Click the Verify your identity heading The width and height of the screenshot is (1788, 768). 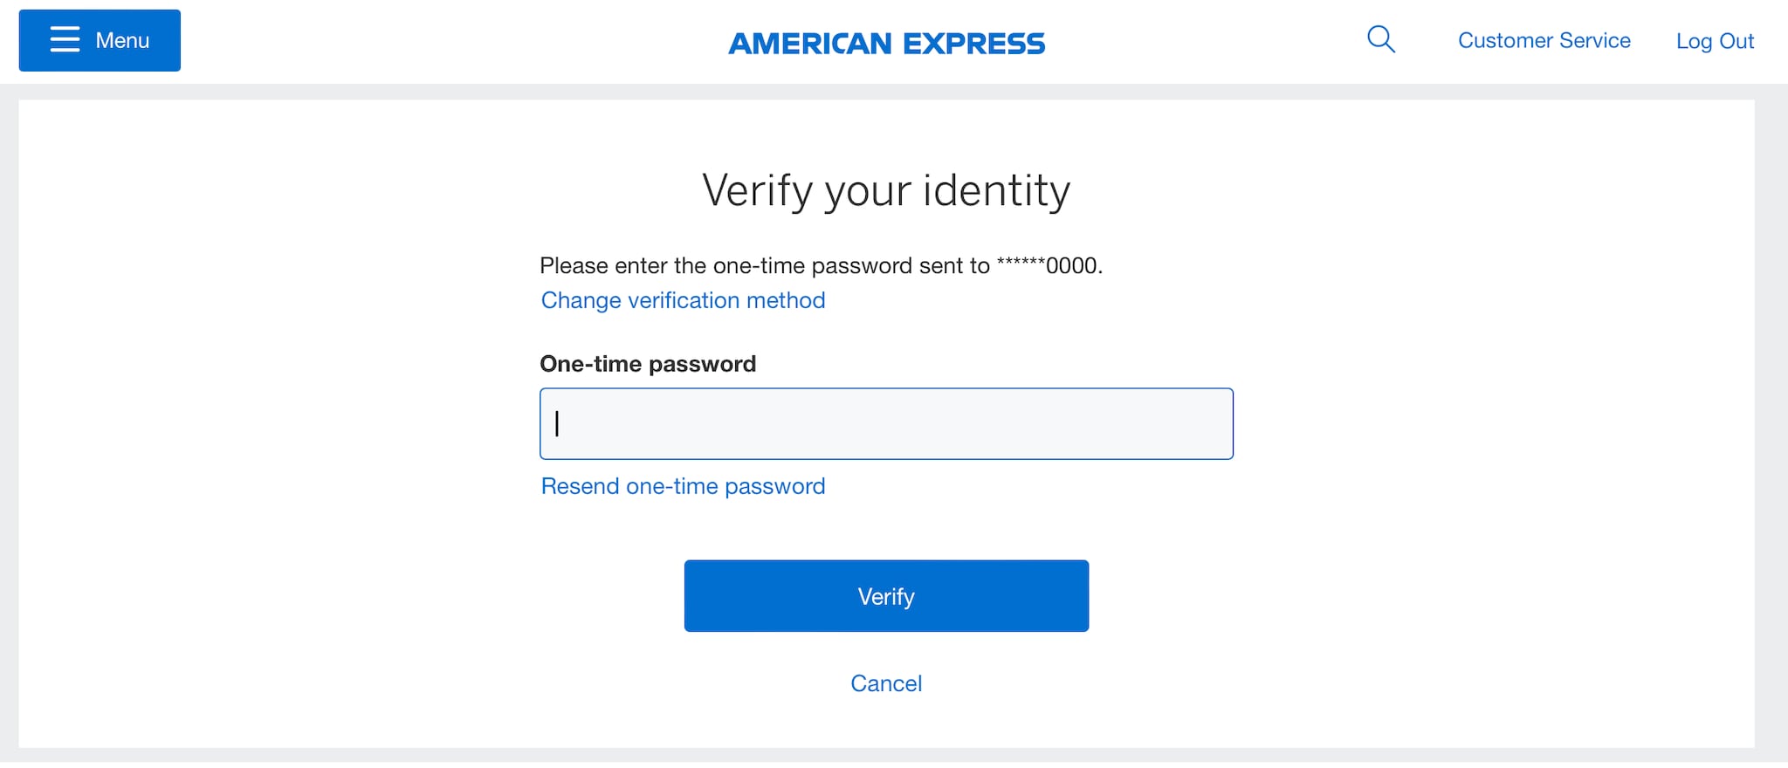tap(885, 189)
